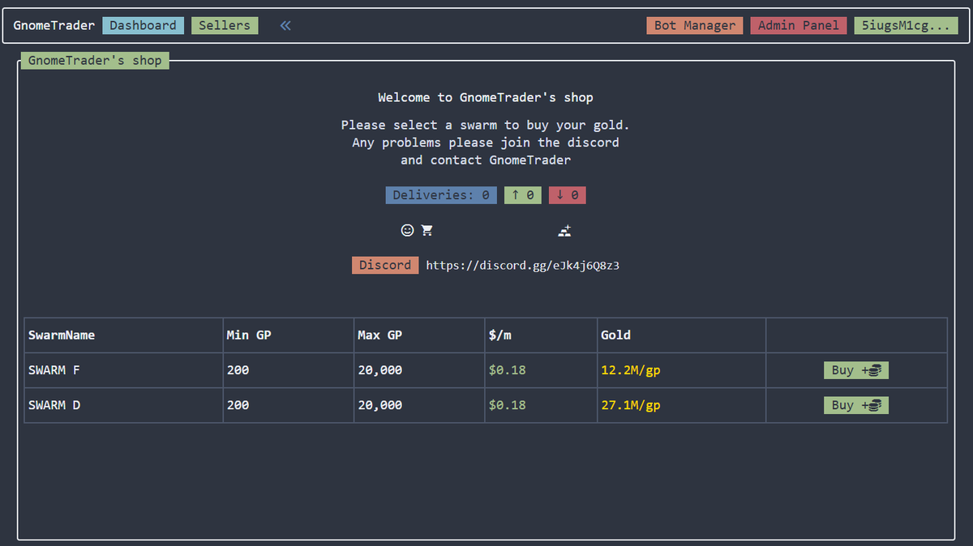The height and width of the screenshot is (546, 973).
Task: Buy gold from SWARM D
Action: tap(856, 405)
